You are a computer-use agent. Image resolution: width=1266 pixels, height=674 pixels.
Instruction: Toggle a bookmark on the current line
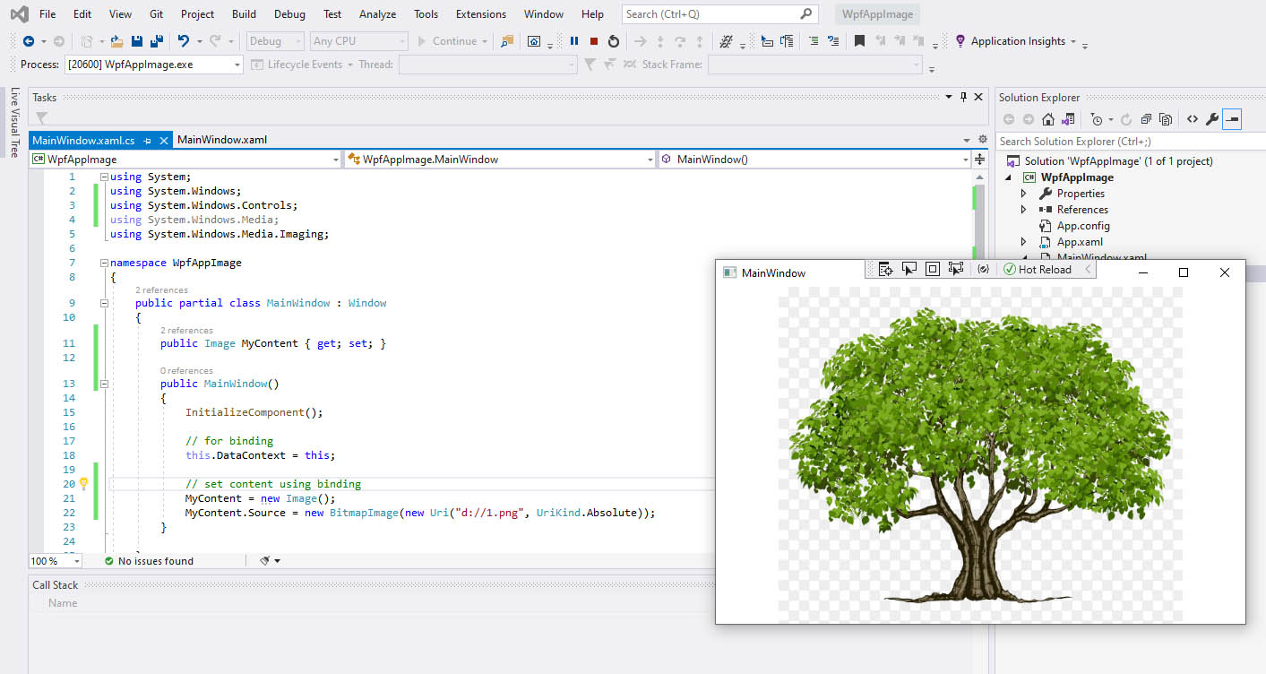point(859,41)
